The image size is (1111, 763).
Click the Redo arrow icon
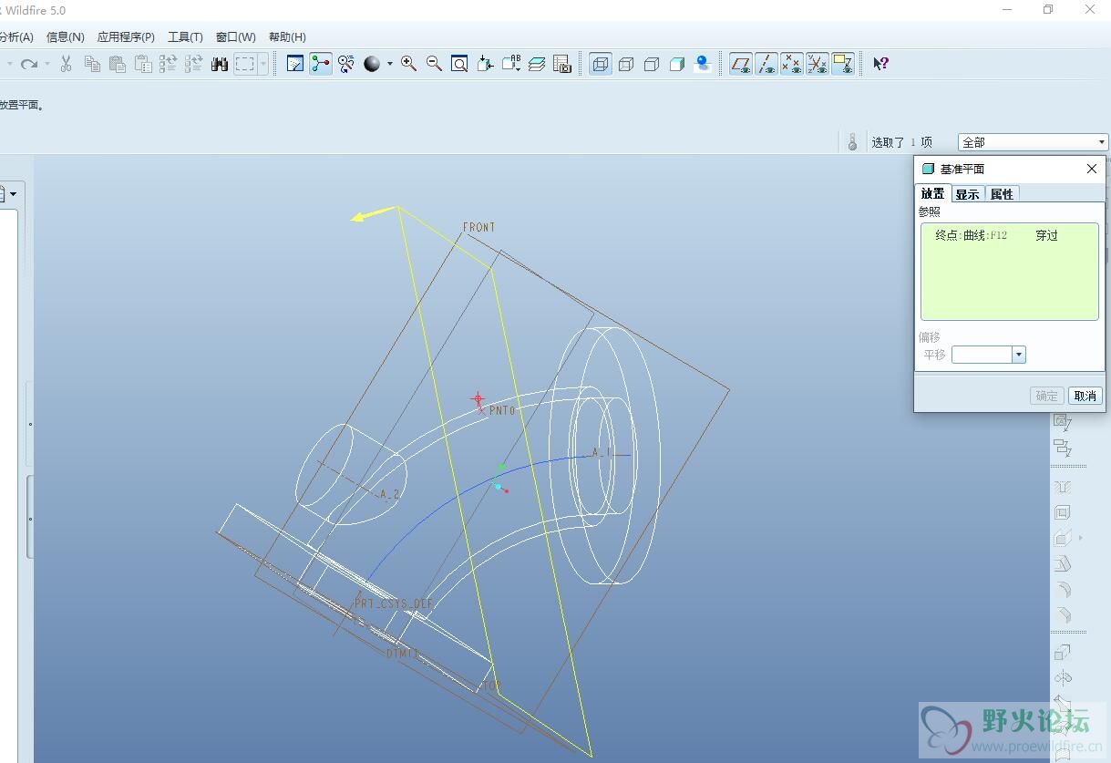pyautogui.click(x=29, y=64)
